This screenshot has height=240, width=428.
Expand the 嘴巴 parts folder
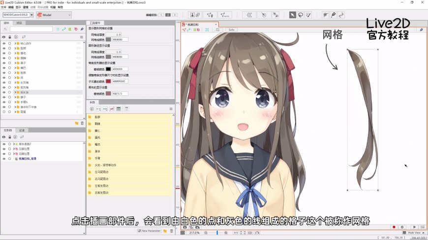(15, 68)
